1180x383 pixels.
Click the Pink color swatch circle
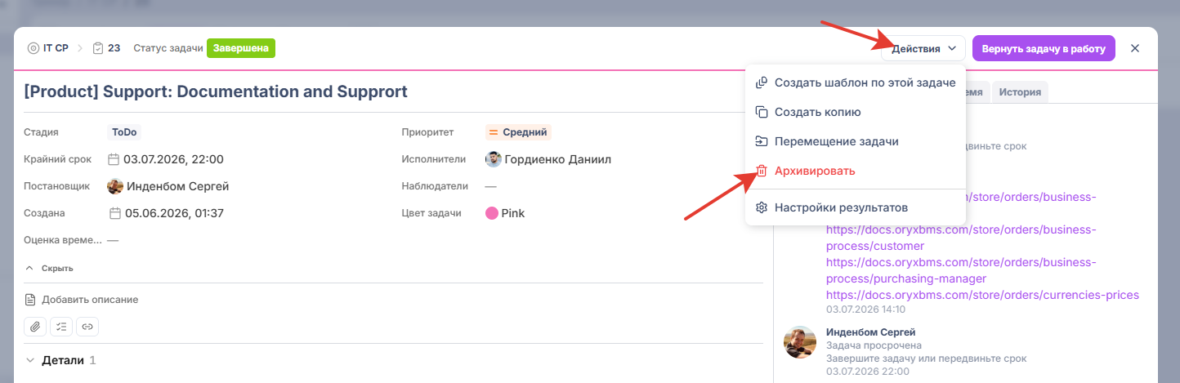coord(492,213)
